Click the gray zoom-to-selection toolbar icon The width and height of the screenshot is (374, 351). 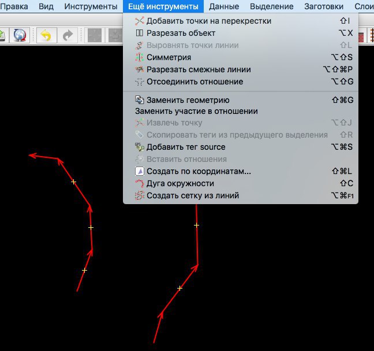[95, 35]
